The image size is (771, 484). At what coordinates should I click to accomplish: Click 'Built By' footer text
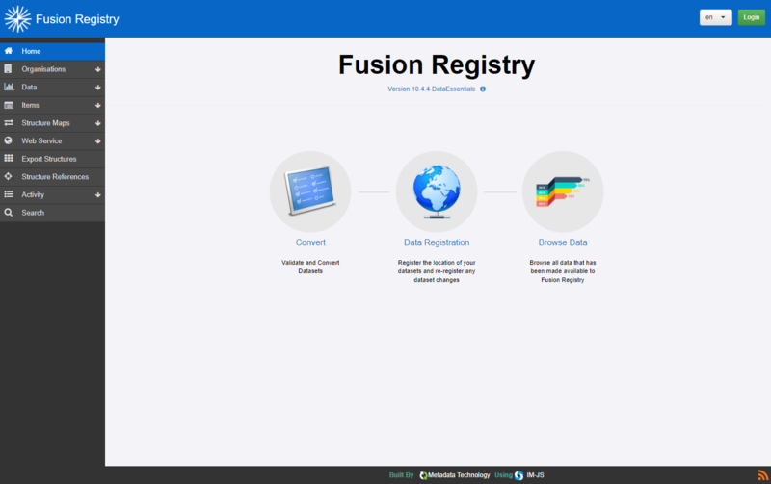coord(401,475)
